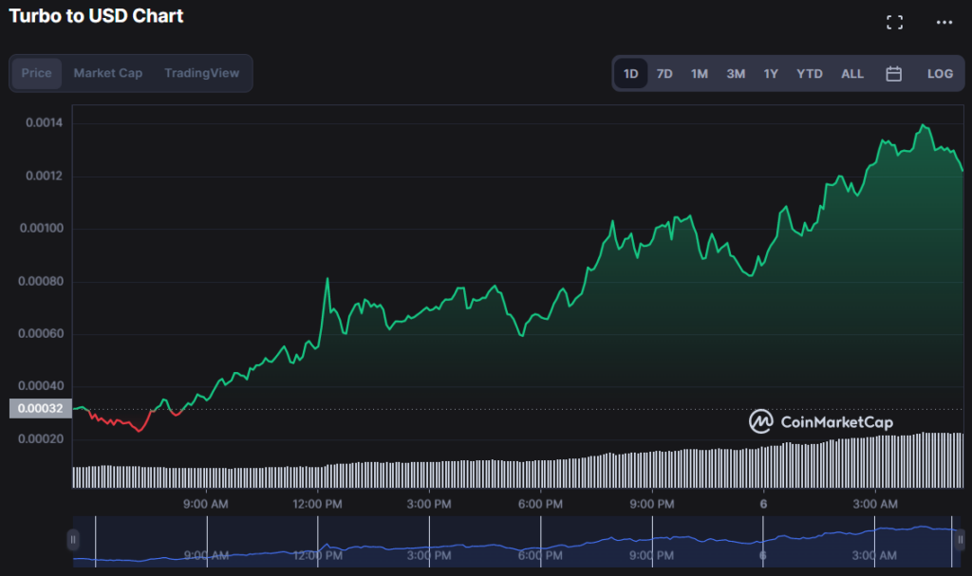Open the fullscreen chart view icon
Viewport: 972px width, 576px height.
(894, 23)
